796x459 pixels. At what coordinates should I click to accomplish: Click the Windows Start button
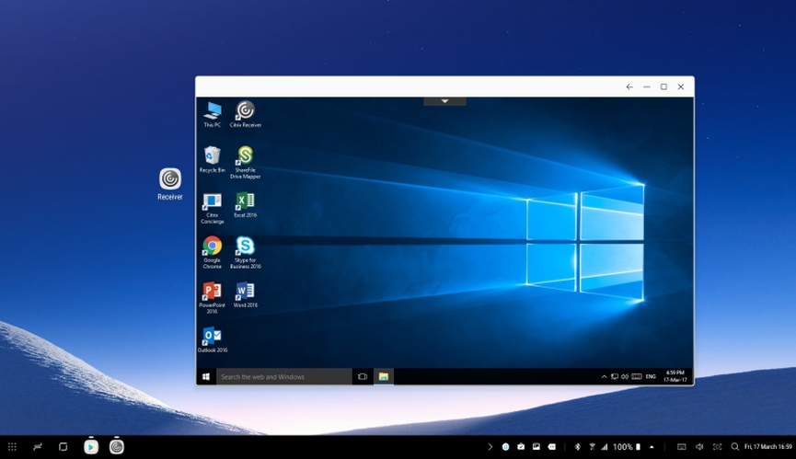point(206,376)
